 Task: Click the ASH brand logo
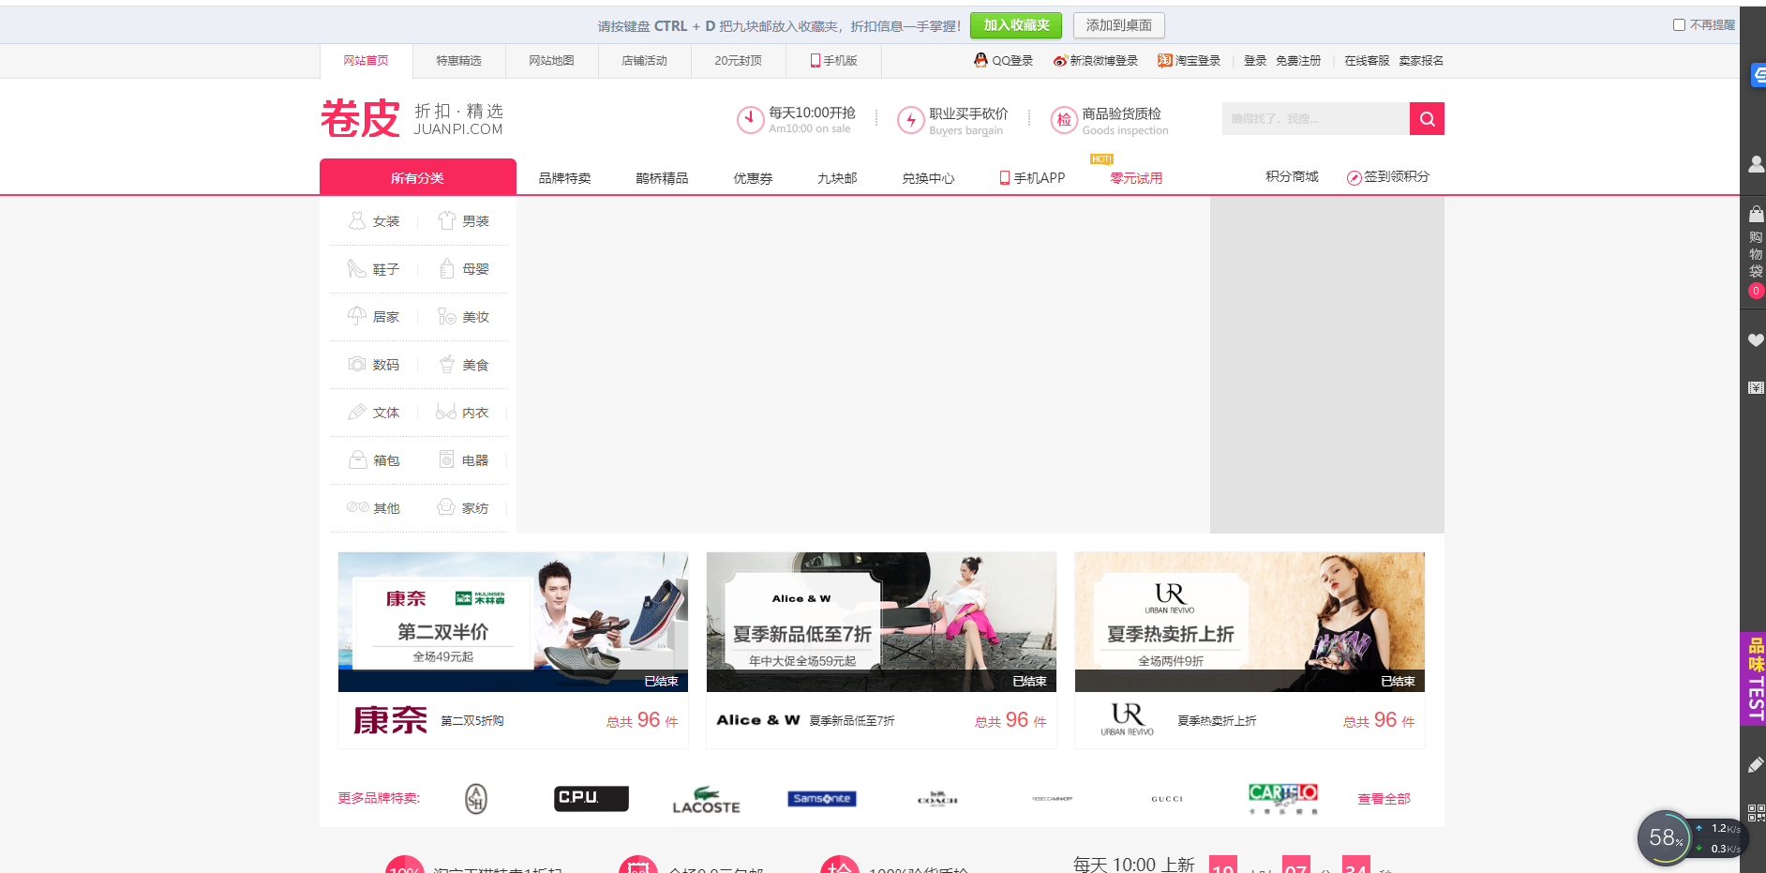click(476, 799)
